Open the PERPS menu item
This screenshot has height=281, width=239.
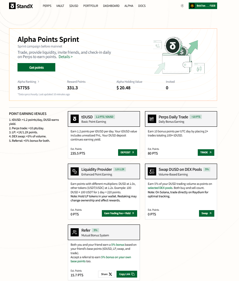coord(47,6)
